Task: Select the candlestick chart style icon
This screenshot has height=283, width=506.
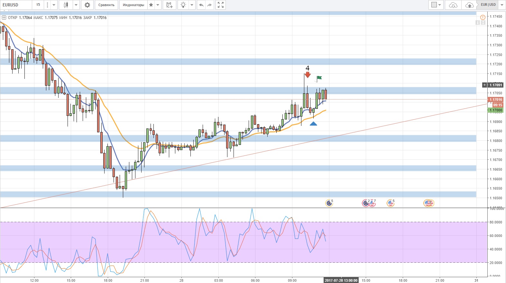Action: tap(66, 5)
